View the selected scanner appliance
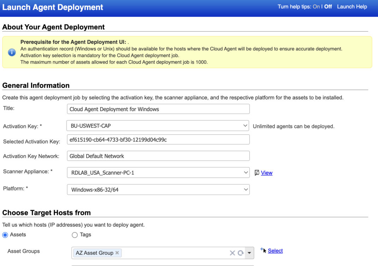The image size is (378, 266). click(x=266, y=173)
